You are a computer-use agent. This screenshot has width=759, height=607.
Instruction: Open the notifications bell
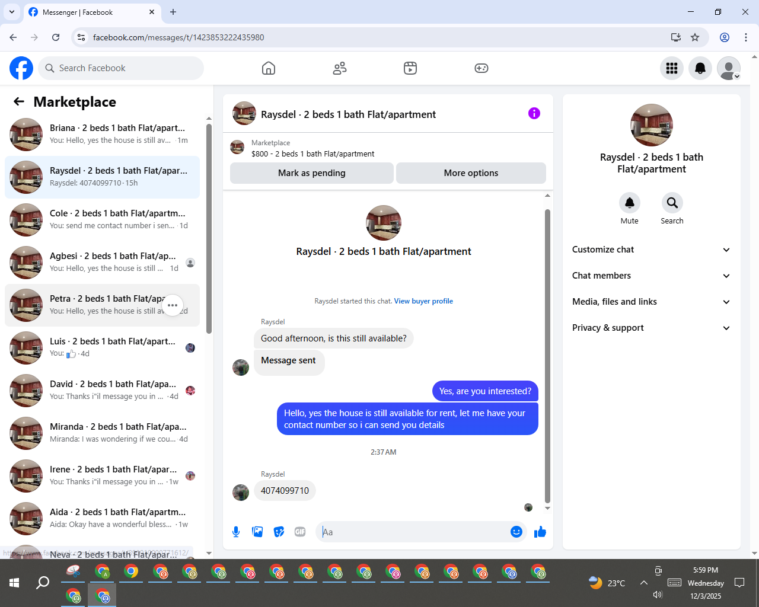(700, 68)
